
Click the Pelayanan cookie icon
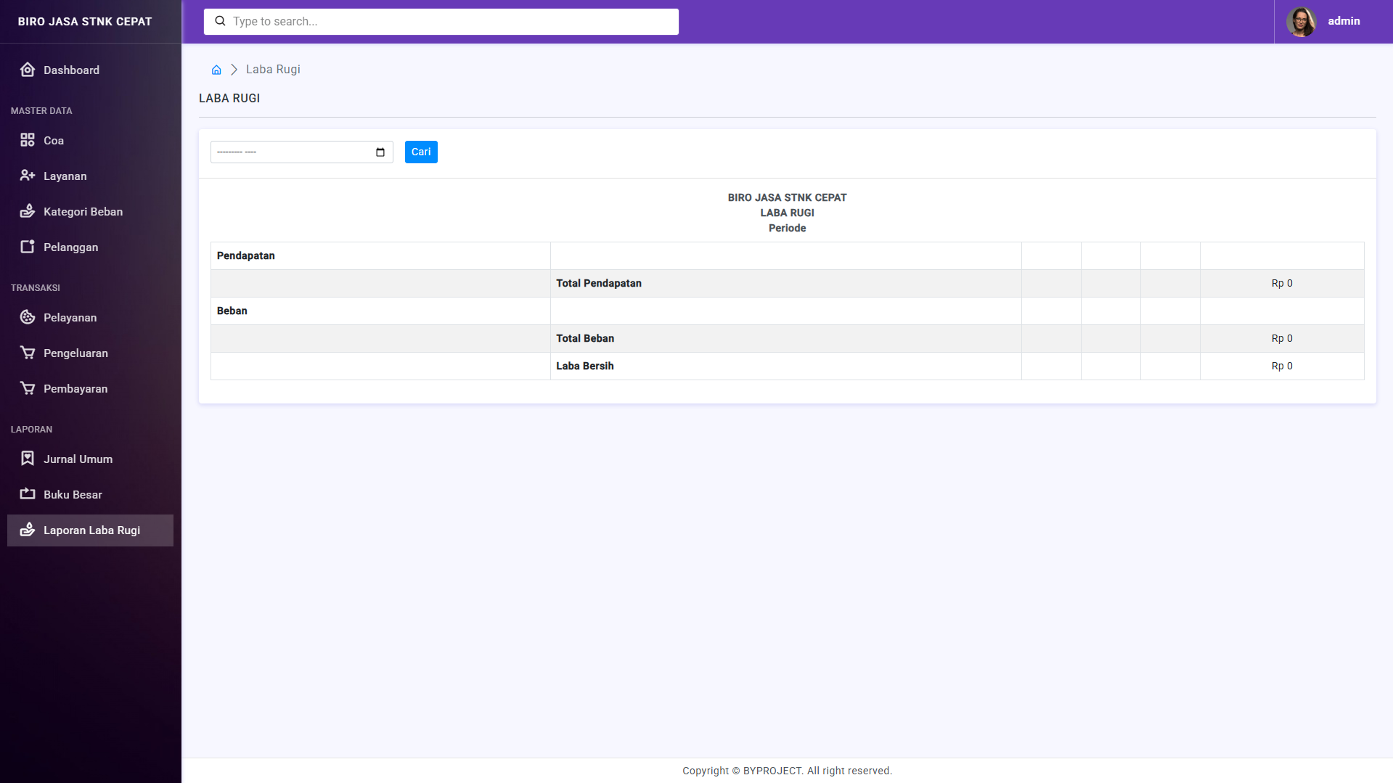pos(28,317)
